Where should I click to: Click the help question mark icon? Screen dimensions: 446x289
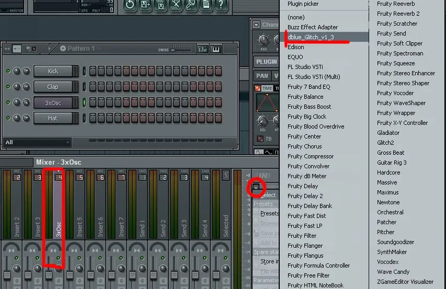[x=221, y=5]
